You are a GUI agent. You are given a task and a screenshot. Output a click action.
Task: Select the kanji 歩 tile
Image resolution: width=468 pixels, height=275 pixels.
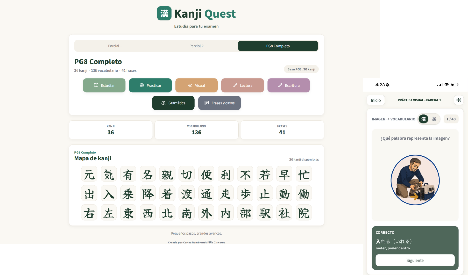point(245,193)
